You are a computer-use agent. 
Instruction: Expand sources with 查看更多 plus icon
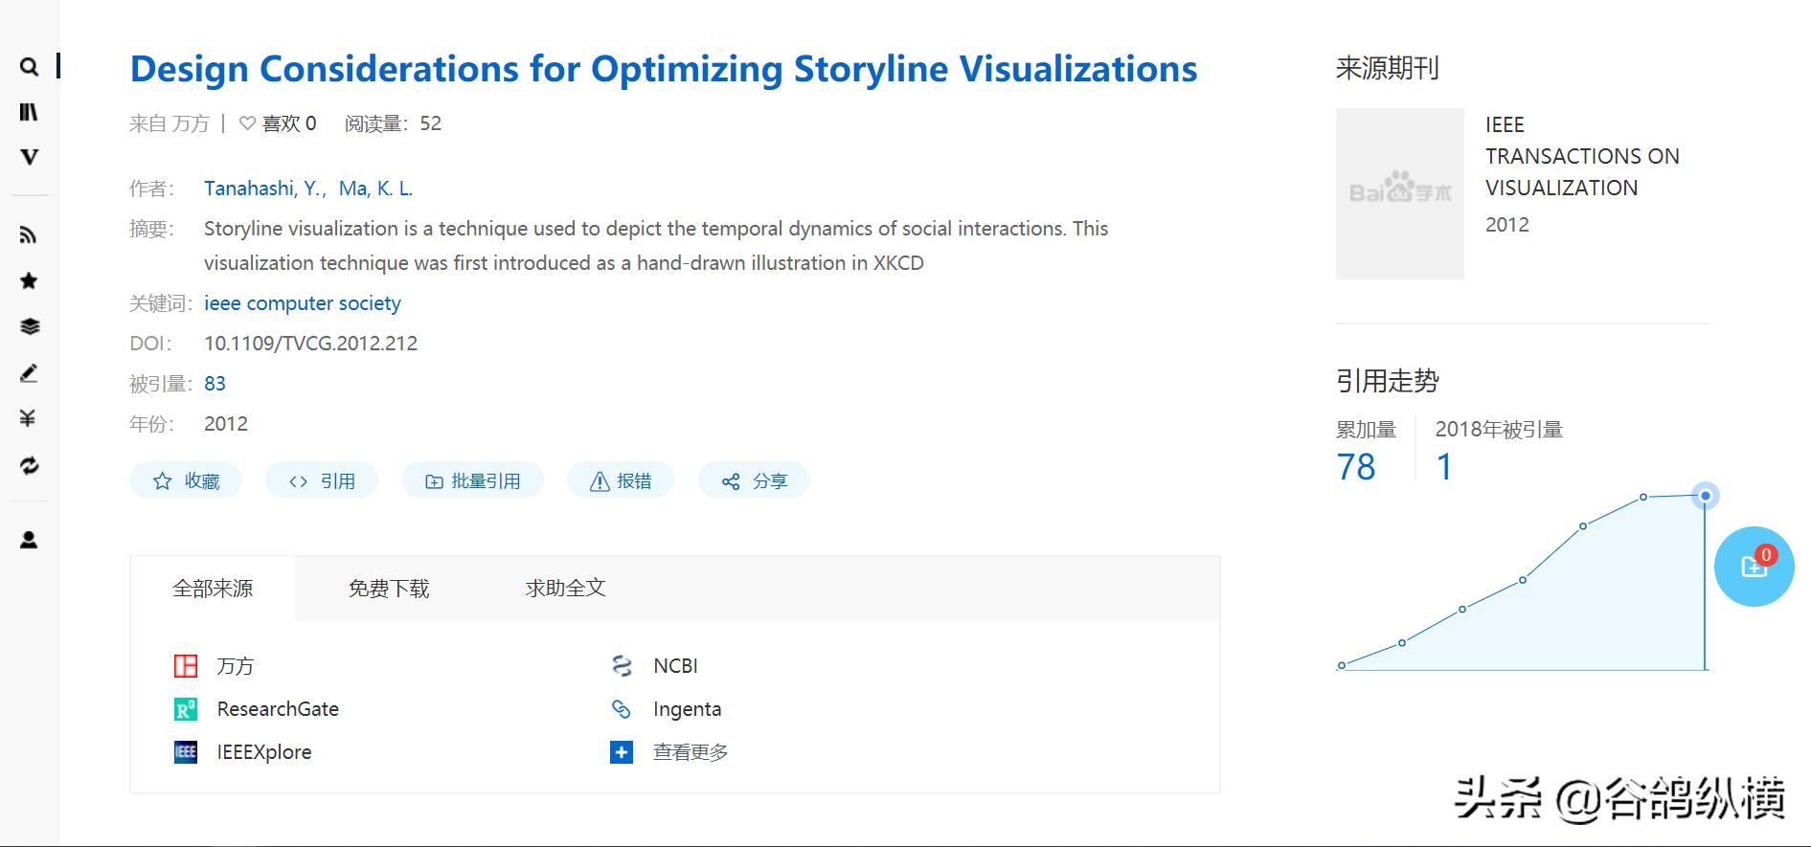click(x=622, y=752)
